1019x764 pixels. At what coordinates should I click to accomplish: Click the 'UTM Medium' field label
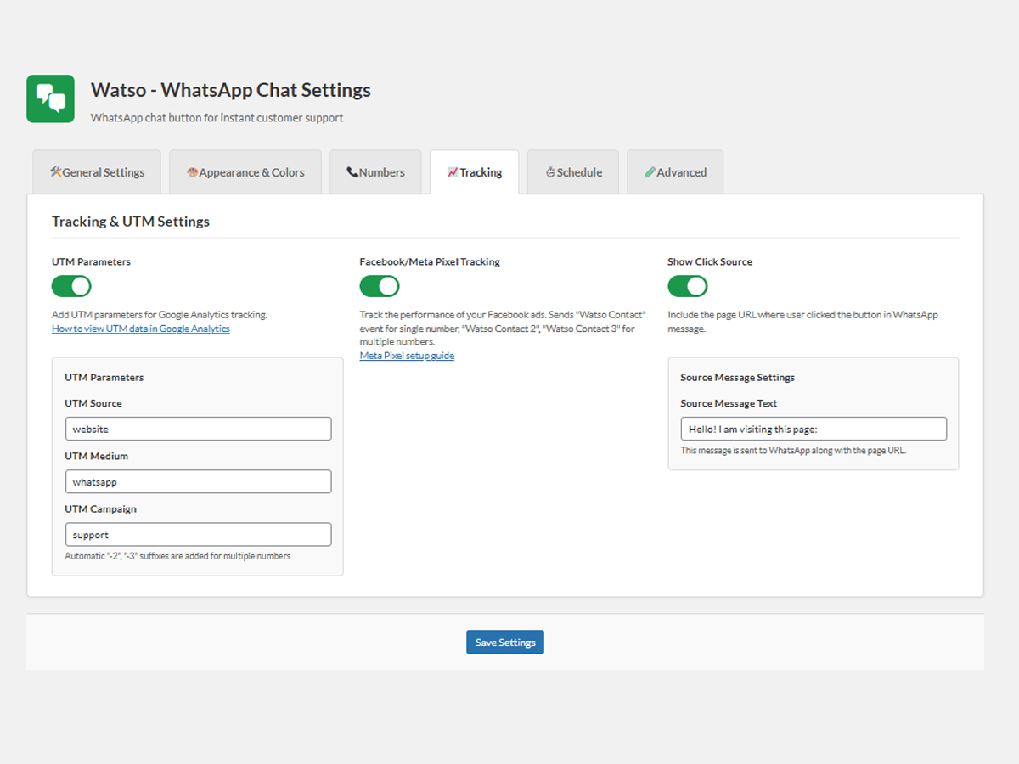[97, 456]
